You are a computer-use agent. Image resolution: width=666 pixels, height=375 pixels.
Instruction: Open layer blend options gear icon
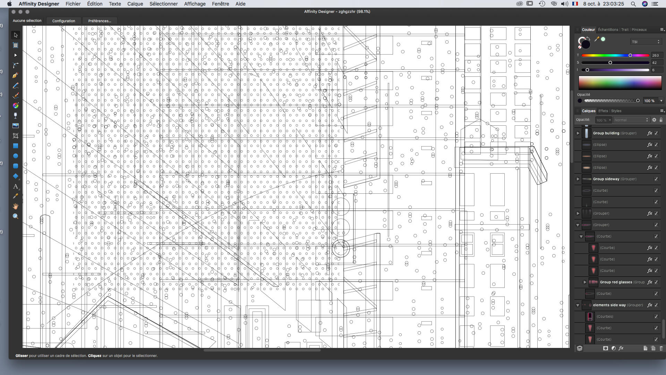[x=654, y=120]
